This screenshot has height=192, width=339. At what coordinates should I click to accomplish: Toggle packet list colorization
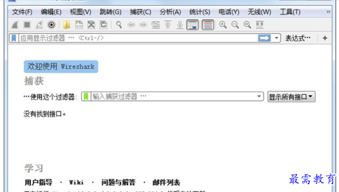208,25
